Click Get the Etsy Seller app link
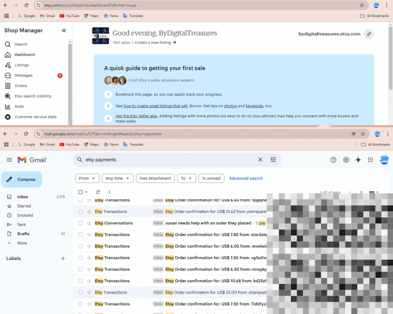 pyautogui.click(x=136, y=116)
